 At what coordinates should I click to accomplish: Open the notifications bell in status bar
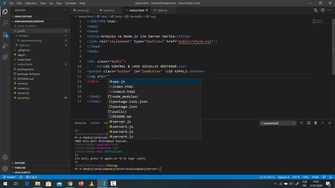[x=330, y=177]
